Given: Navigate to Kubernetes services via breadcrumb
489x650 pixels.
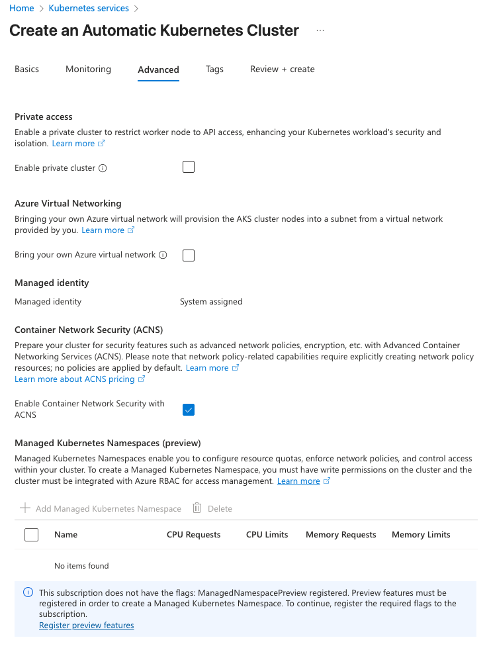Looking at the screenshot, I should (89, 8).
